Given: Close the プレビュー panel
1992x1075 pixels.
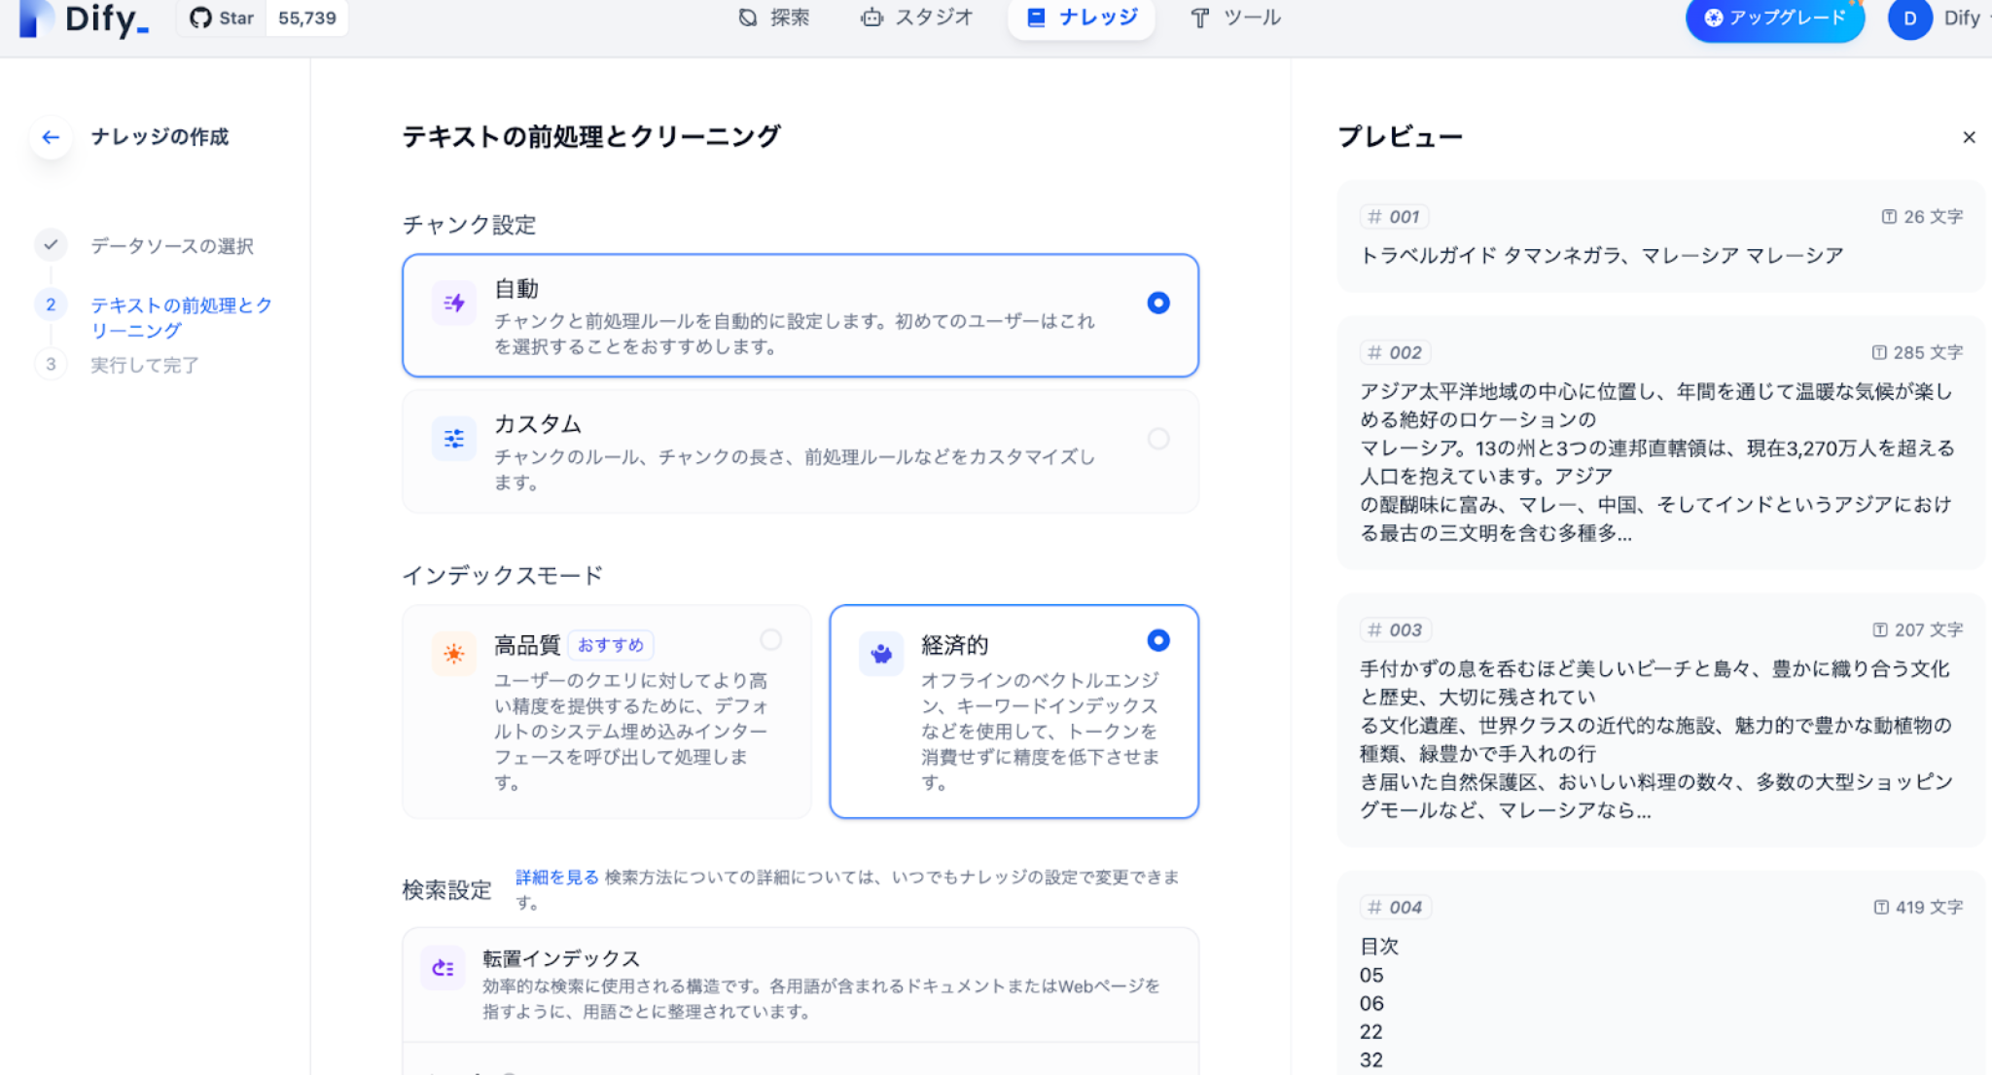Looking at the screenshot, I should [x=1970, y=137].
